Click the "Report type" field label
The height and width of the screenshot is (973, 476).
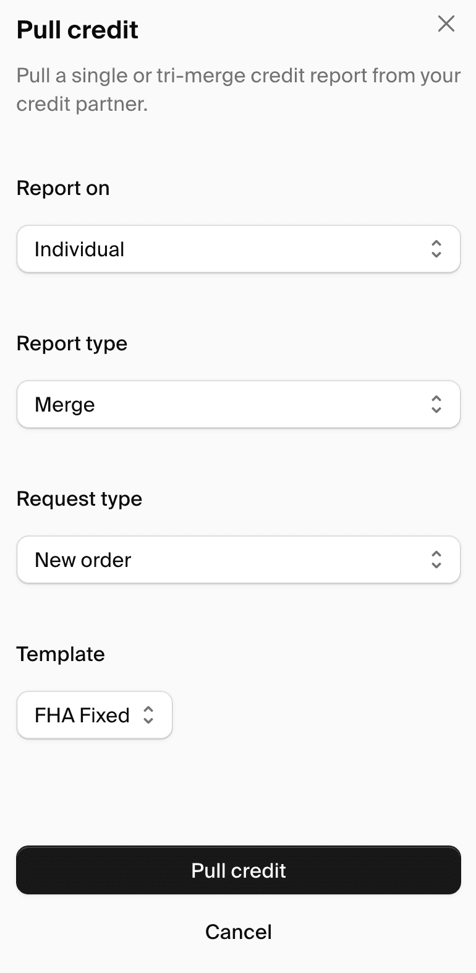coord(72,344)
